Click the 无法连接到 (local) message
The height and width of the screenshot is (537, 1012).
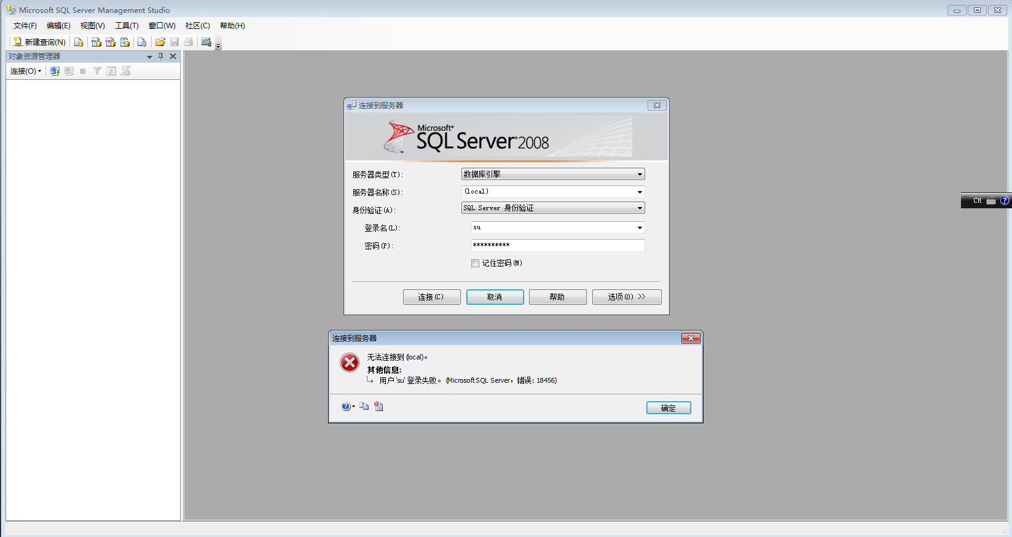(398, 357)
